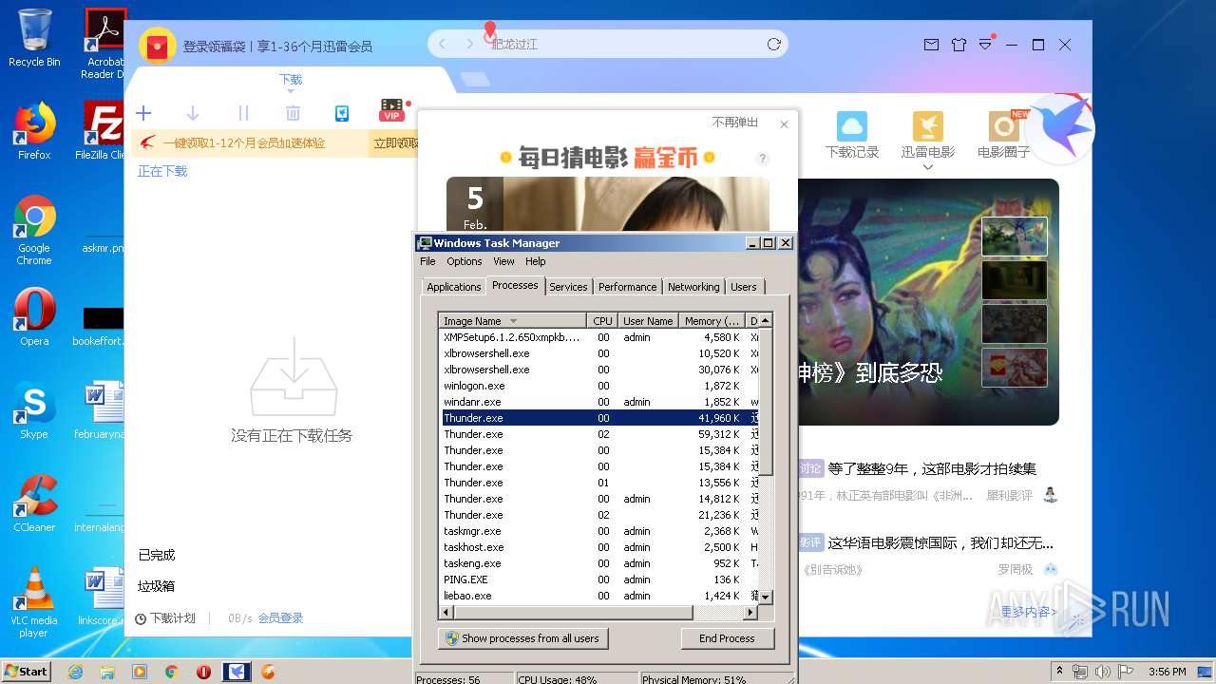
Task: Click the start download arrow icon in Thunder
Action: (193, 113)
